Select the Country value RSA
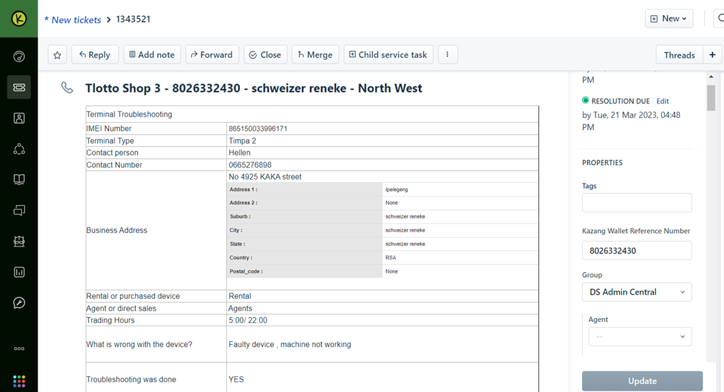 tap(391, 258)
